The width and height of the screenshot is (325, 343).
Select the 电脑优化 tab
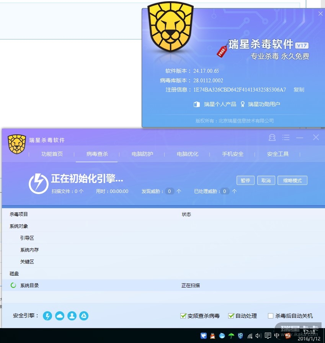(188, 154)
